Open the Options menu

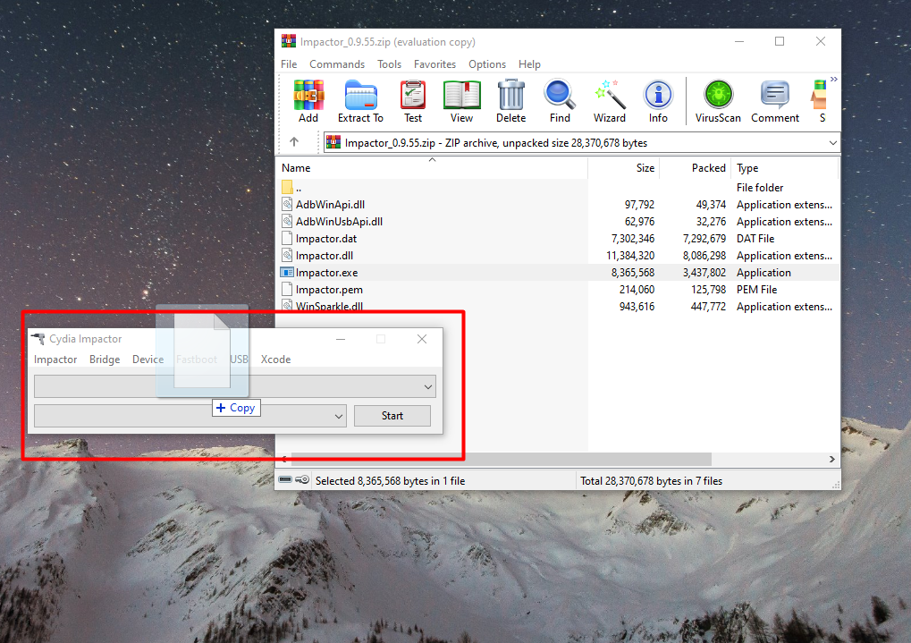coord(487,64)
